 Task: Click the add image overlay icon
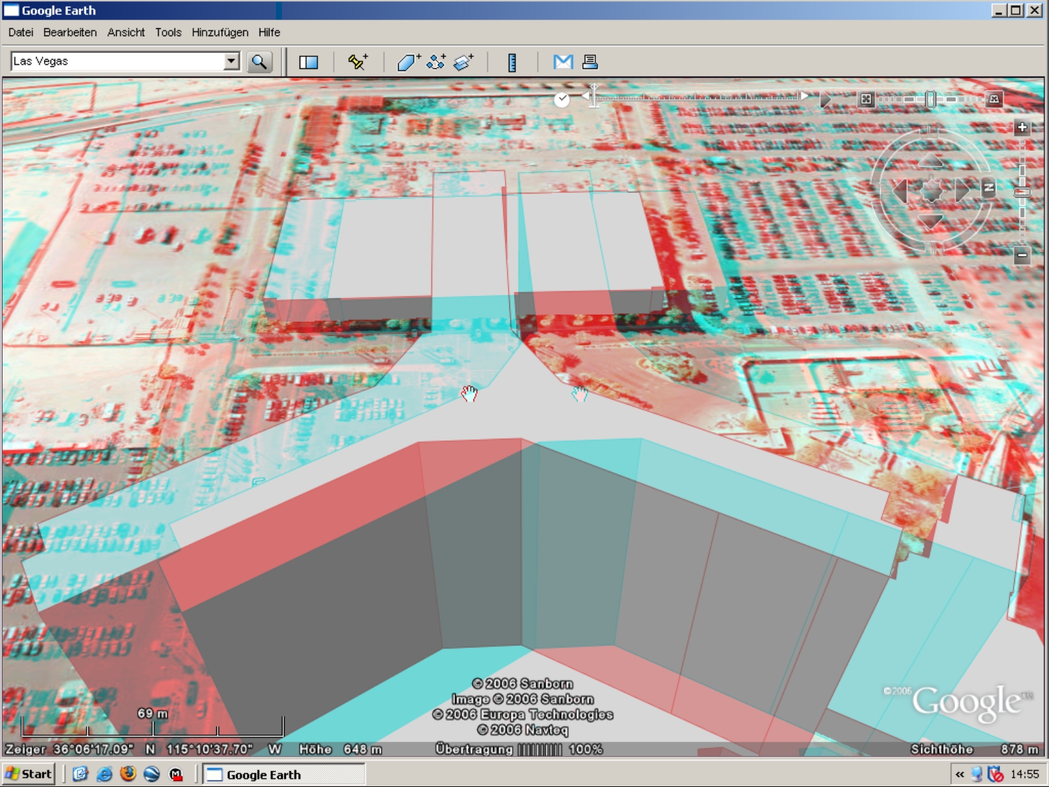[464, 62]
